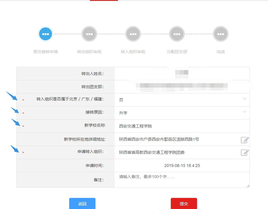Image resolution: width=268 pixels, height=209 pixels.
Task: Expand the 接转原因 dropdown showing 升学
Action: tap(182, 113)
